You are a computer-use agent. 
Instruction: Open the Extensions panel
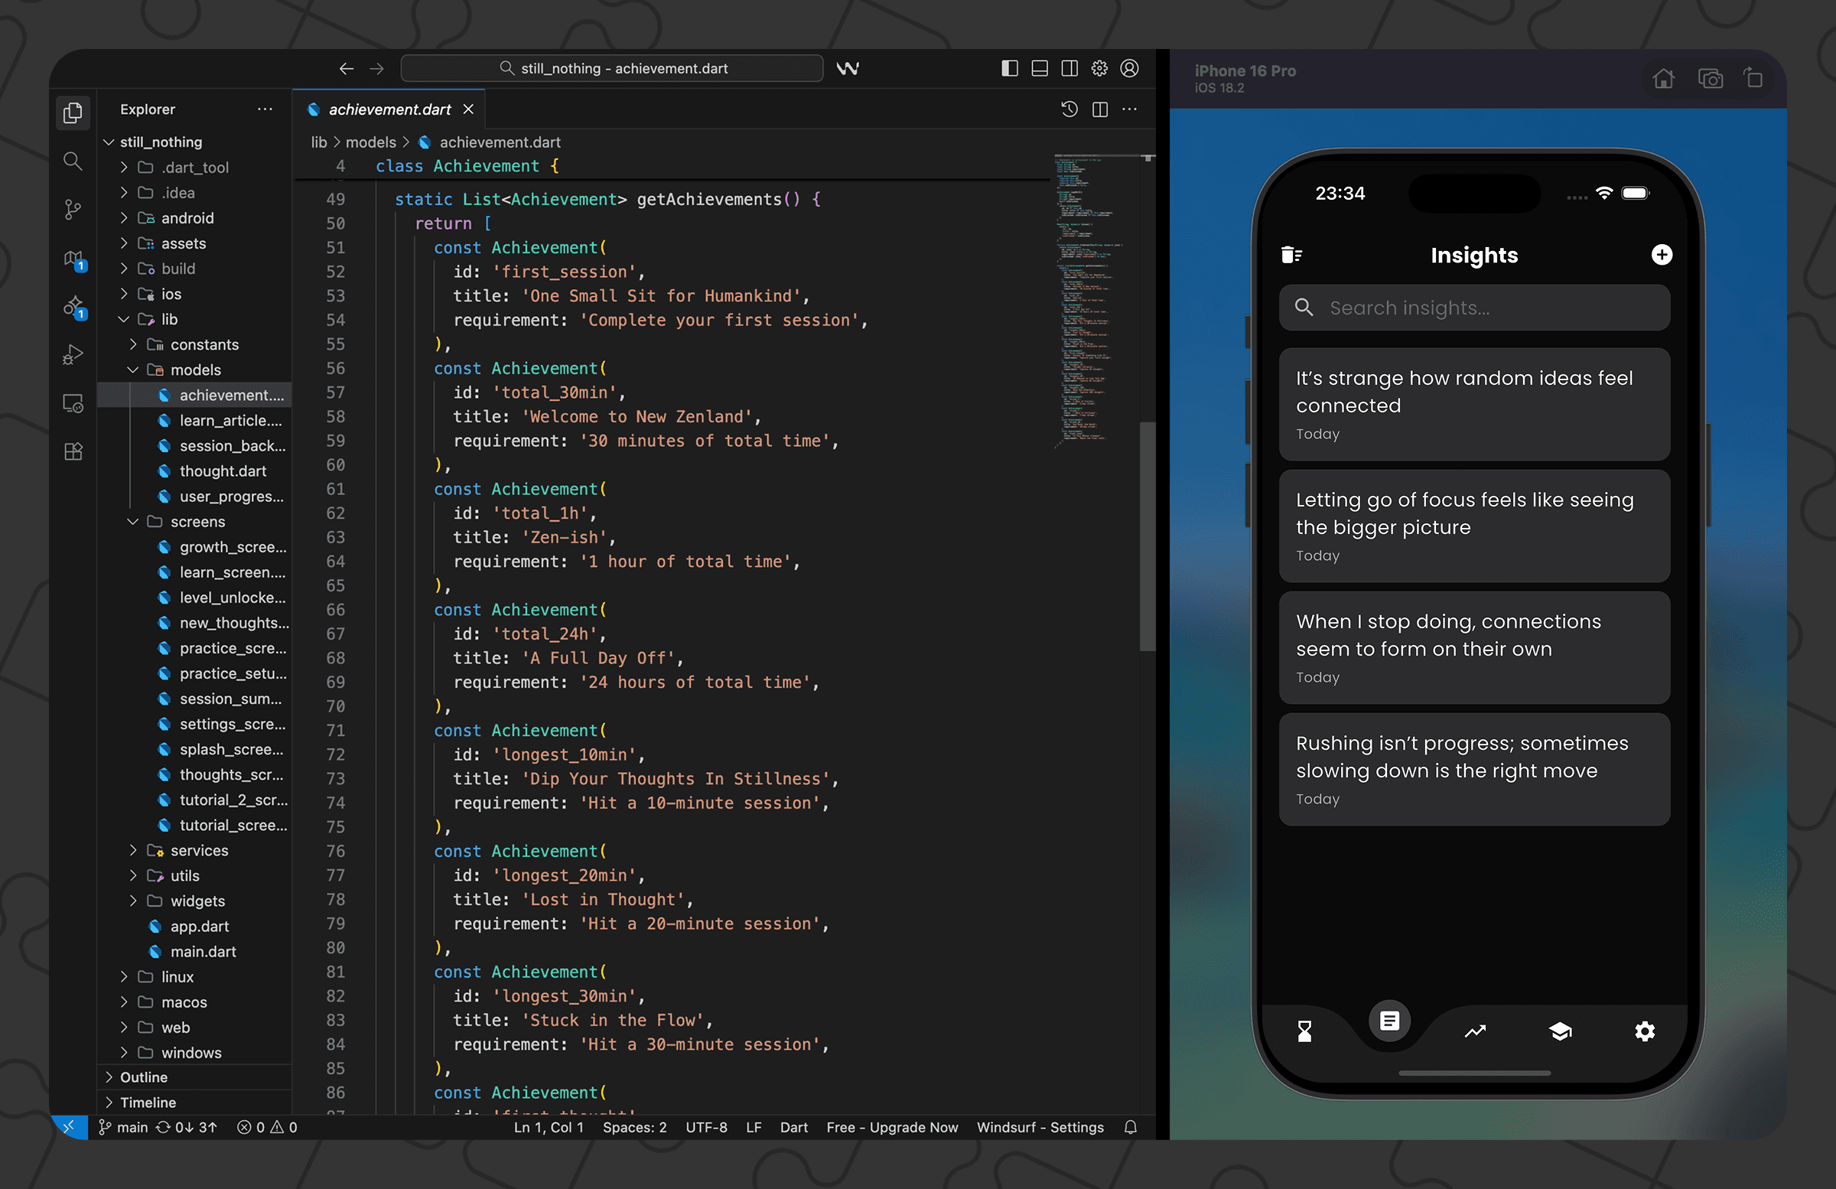tap(72, 451)
